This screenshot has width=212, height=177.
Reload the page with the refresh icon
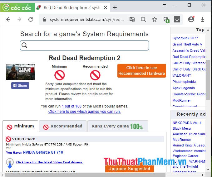point(31,19)
